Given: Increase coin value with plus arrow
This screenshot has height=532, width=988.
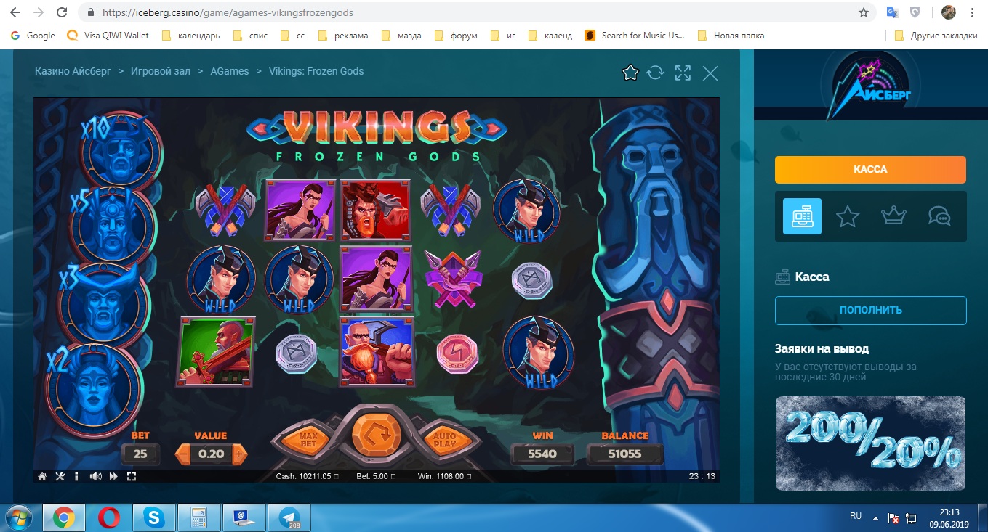Looking at the screenshot, I should [240, 455].
